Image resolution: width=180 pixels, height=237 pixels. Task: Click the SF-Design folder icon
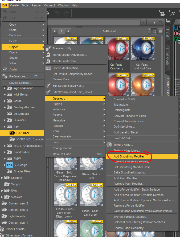10,165
